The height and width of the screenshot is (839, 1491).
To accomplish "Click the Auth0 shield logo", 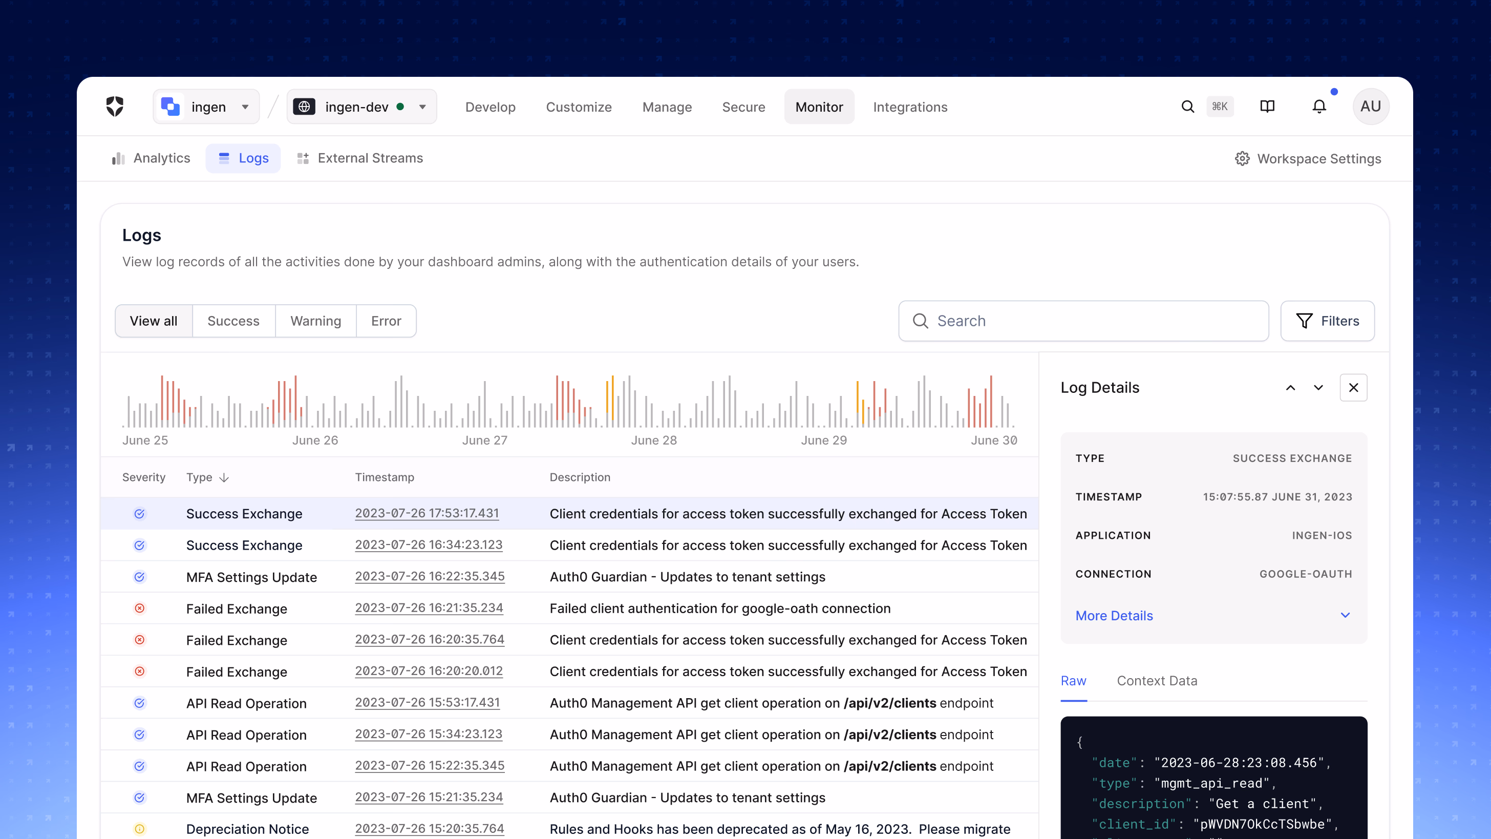I will click(x=115, y=107).
